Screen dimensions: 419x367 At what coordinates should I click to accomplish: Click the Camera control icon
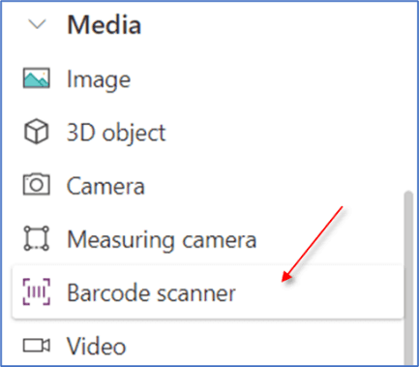click(x=37, y=185)
